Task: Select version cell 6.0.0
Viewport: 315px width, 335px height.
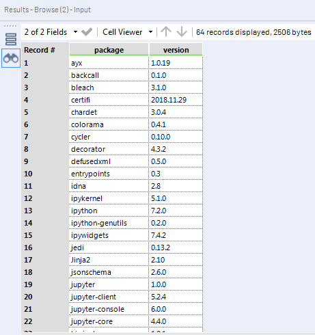Action: coord(176,309)
